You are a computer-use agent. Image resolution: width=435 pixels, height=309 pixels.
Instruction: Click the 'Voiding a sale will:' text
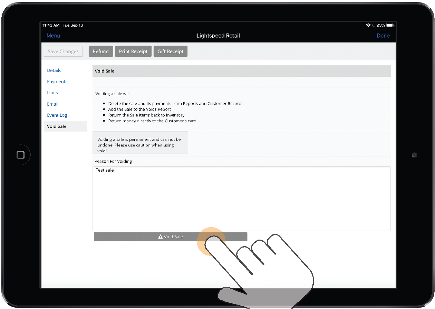[113, 94]
